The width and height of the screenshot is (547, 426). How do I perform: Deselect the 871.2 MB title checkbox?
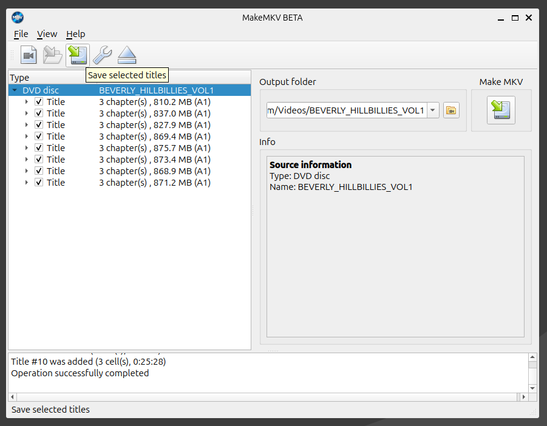39,183
